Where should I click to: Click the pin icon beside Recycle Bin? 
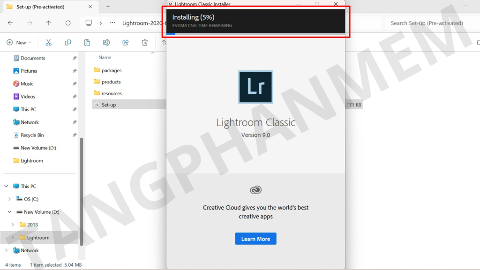point(75,135)
